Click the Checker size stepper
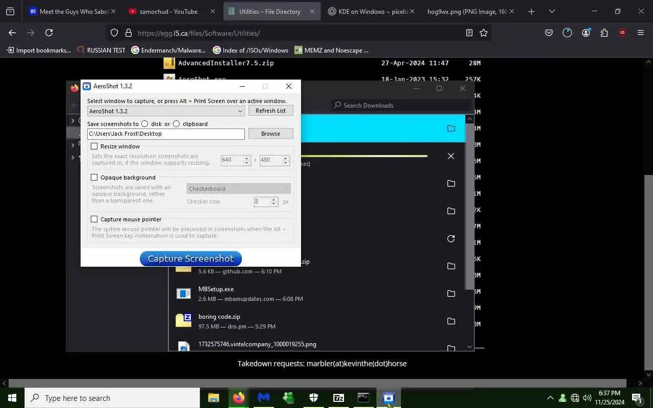 274,201
